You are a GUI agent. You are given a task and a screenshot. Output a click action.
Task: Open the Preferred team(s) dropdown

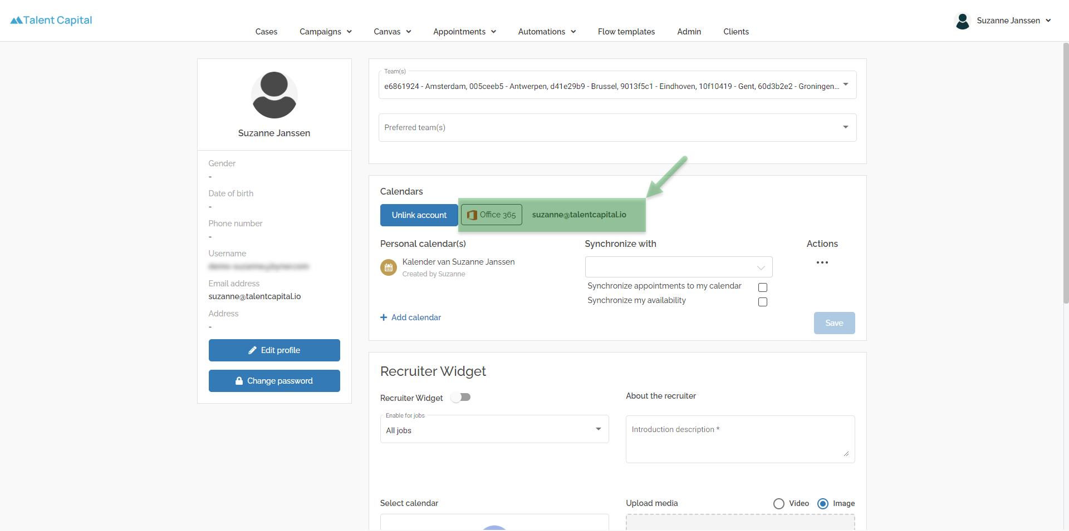[x=617, y=127]
